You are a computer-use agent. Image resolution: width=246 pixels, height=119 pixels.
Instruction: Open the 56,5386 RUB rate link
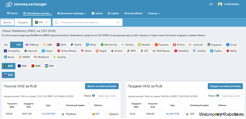[48, 114]
